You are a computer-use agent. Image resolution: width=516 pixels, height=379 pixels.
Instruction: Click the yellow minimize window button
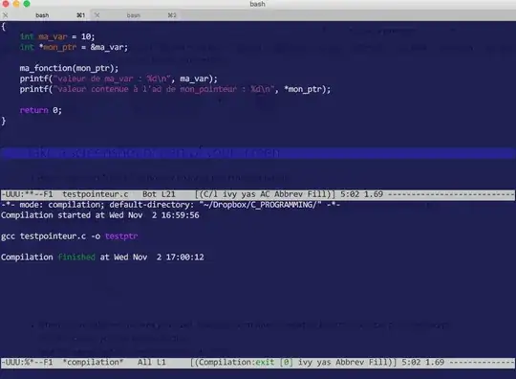16,4
